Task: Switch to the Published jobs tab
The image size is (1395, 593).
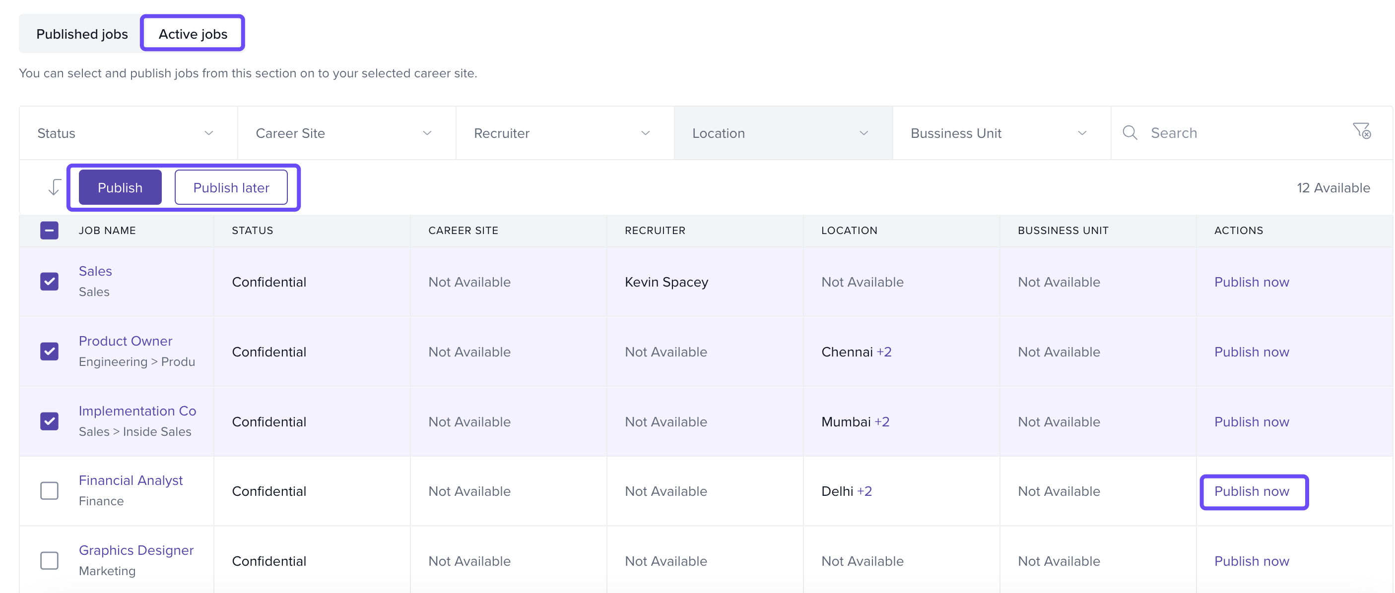Action: point(82,34)
